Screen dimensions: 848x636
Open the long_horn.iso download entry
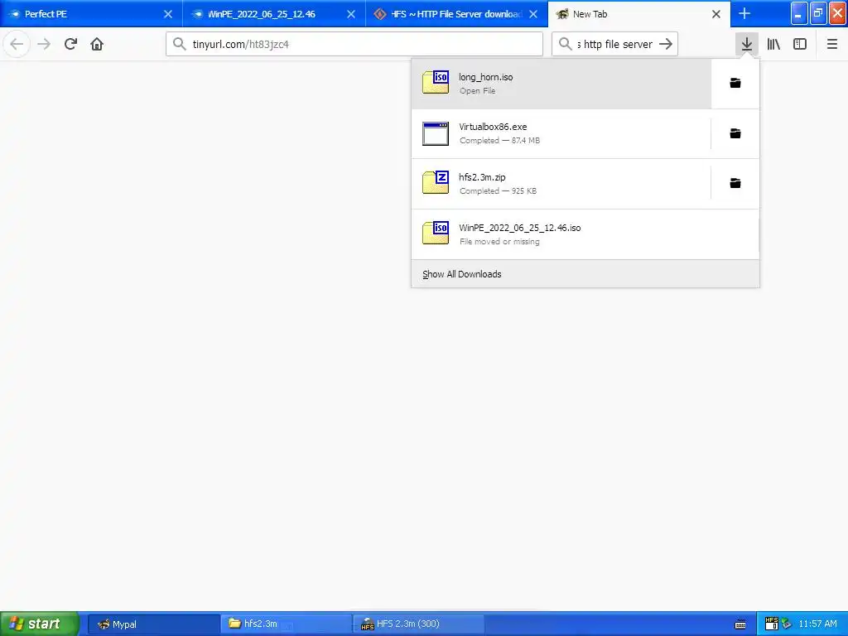561,84
